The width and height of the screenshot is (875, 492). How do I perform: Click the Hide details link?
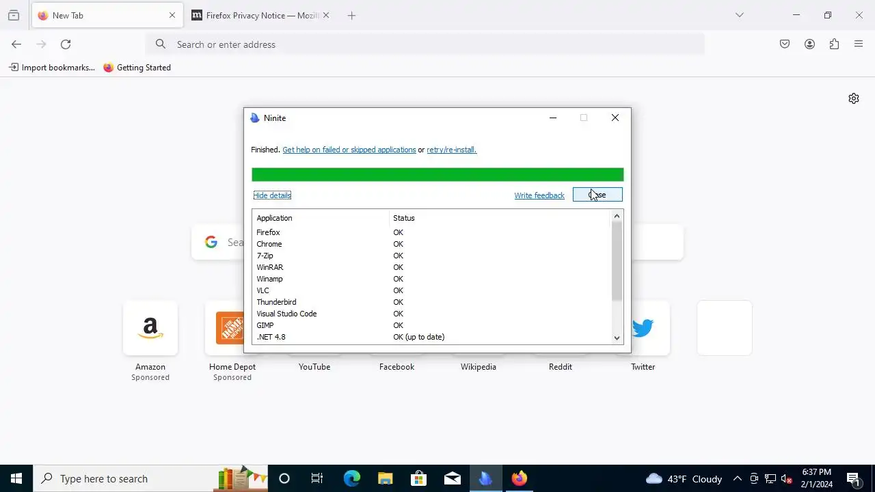[272, 195]
